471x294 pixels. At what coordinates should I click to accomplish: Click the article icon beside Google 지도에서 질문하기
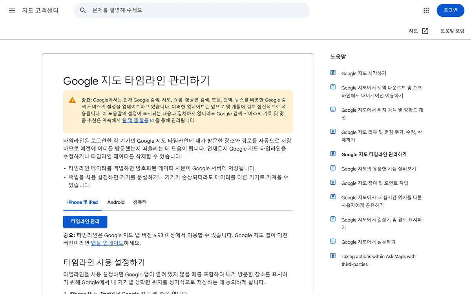pos(333,241)
